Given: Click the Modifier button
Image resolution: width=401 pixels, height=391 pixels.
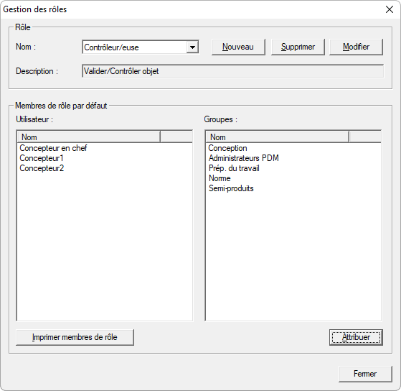Looking at the screenshot, I should coord(356,47).
